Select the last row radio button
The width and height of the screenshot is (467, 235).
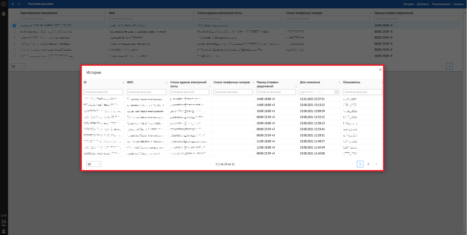tap(14, 56)
